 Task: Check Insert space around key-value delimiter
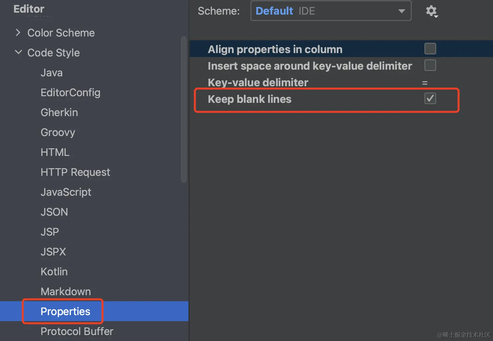click(x=430, y=65)
